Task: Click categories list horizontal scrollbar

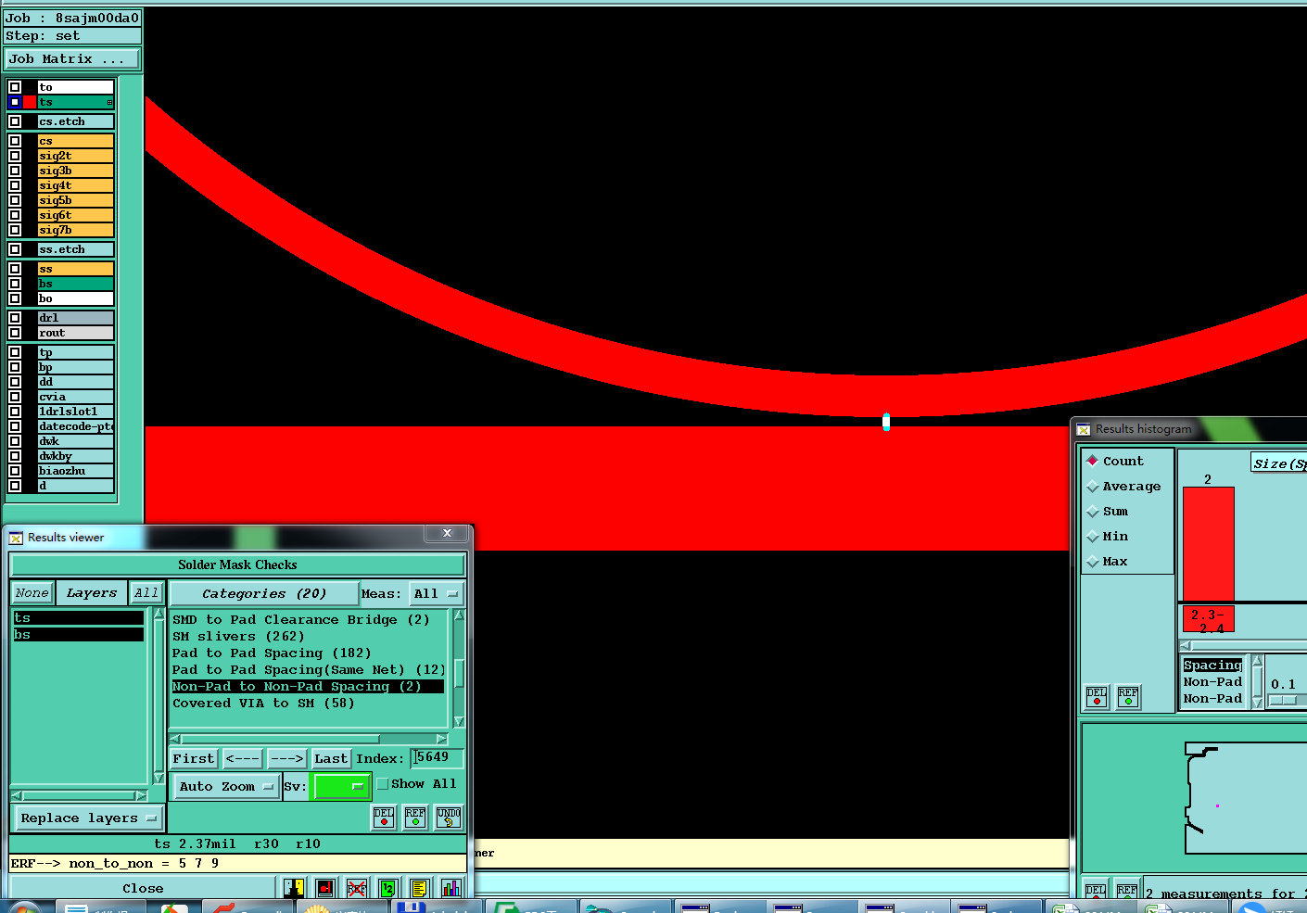Action: (309, 739)
